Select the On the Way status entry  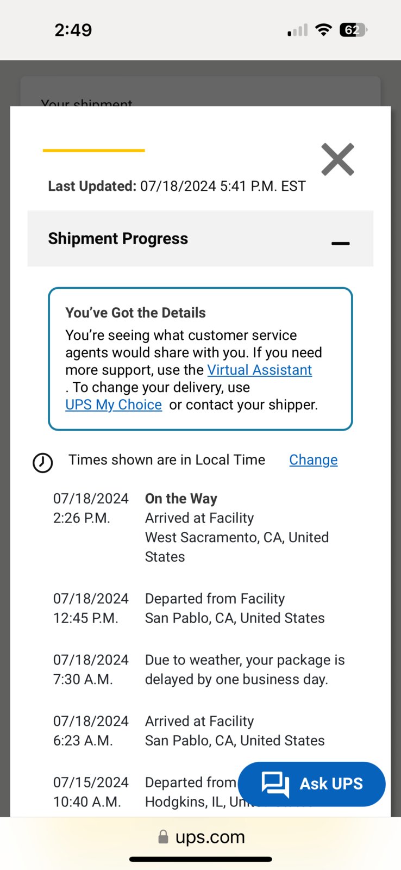199,527
